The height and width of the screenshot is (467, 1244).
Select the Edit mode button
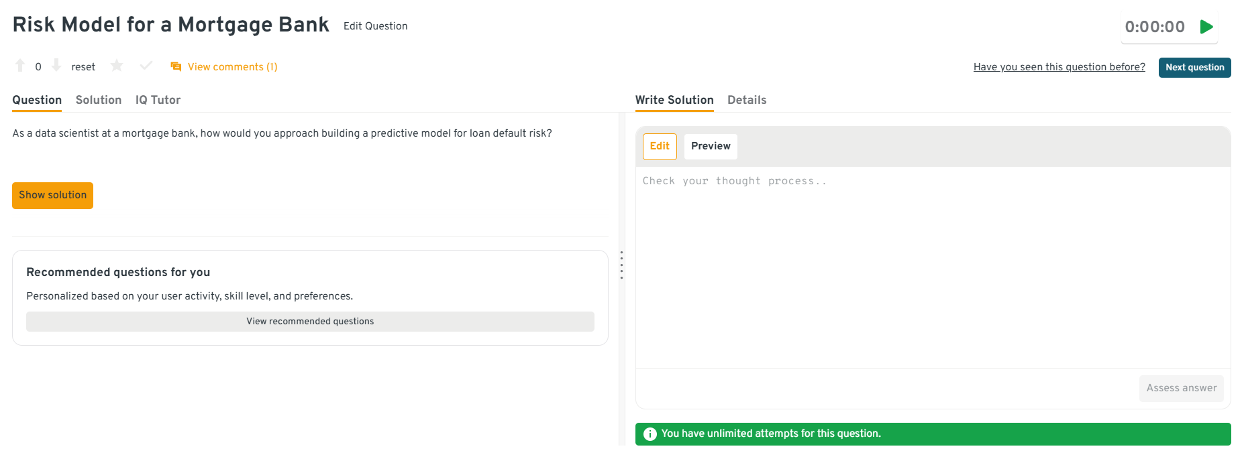tap(660, 146)
